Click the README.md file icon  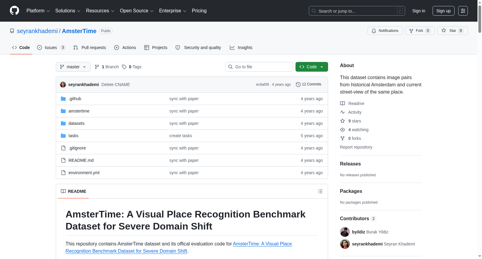[x=63, y=160]
